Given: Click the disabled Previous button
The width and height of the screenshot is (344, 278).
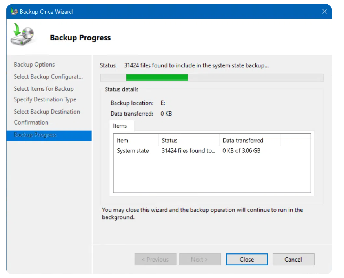Looking at the screenshot, I should pyautogui.click(x=155, y=259).
